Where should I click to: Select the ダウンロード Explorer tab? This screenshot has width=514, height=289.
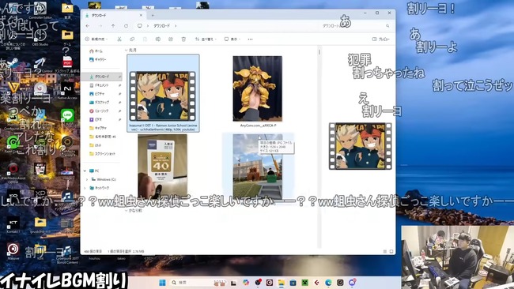click(x=113, y=15)
